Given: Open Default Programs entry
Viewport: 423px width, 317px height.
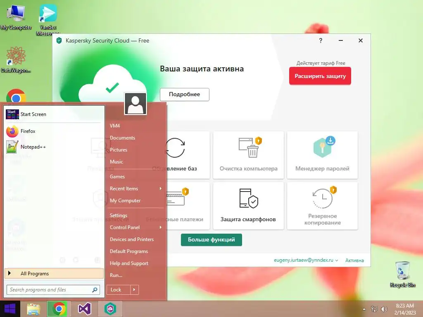Looking at the screenshot, I should point(129,251).
